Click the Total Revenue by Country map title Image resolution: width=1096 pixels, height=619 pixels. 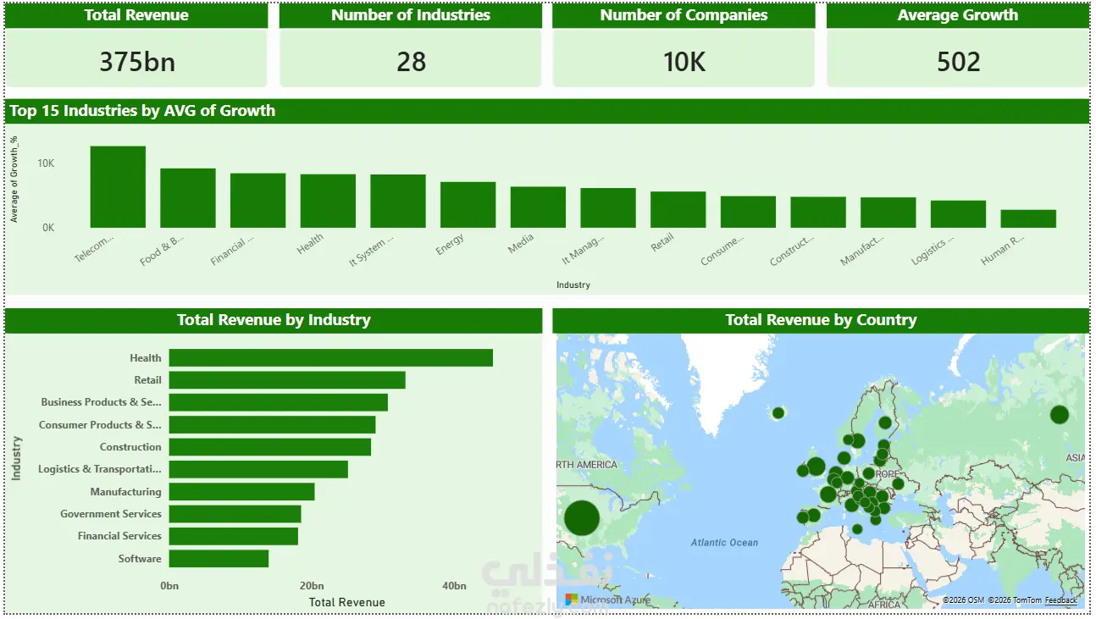(x=821, y=320)
